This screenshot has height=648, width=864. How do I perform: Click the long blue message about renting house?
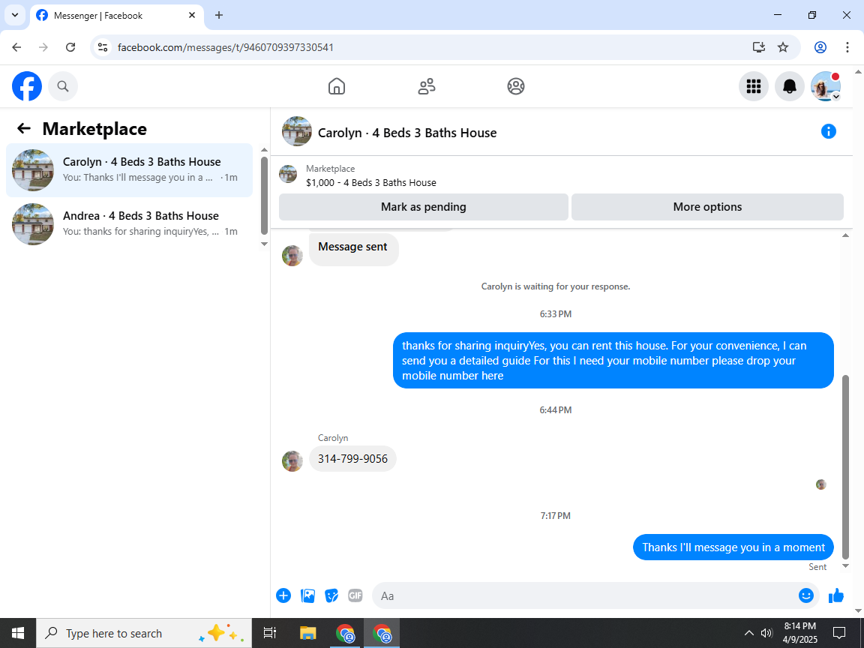[x=613, y=360]
